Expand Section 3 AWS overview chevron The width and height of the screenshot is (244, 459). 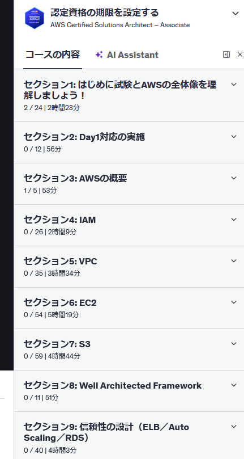point(233,178)
